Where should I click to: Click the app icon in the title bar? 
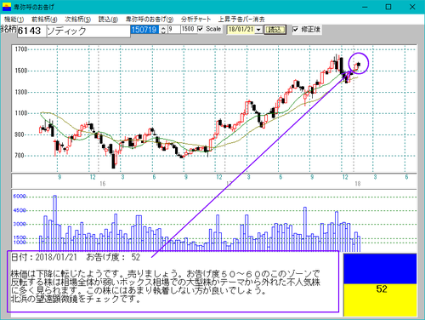[6, 7]
